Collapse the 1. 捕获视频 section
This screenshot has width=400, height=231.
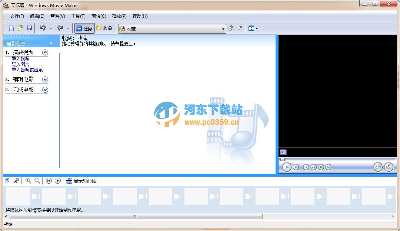[x=45, y=52]
